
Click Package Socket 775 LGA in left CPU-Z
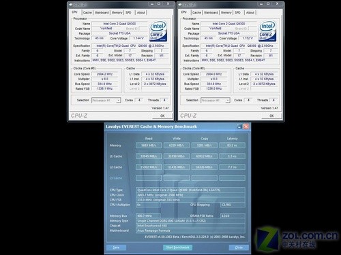tap(119, 33)
